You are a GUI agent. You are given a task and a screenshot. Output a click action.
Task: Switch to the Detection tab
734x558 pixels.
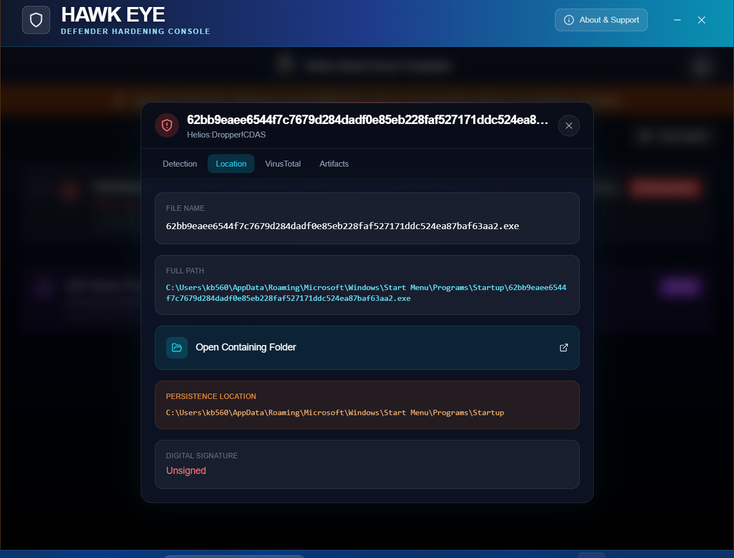pyautogui.click(x=180, y=164)
